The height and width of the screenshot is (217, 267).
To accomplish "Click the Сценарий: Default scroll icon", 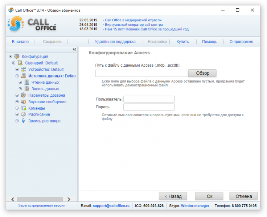I will (20, 63).
